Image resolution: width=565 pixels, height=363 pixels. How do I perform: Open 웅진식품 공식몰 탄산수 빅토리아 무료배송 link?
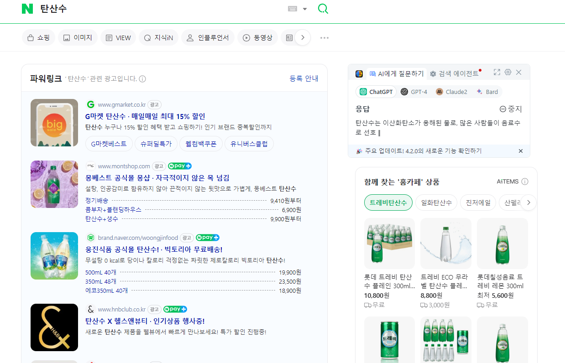tap(154, 249)
